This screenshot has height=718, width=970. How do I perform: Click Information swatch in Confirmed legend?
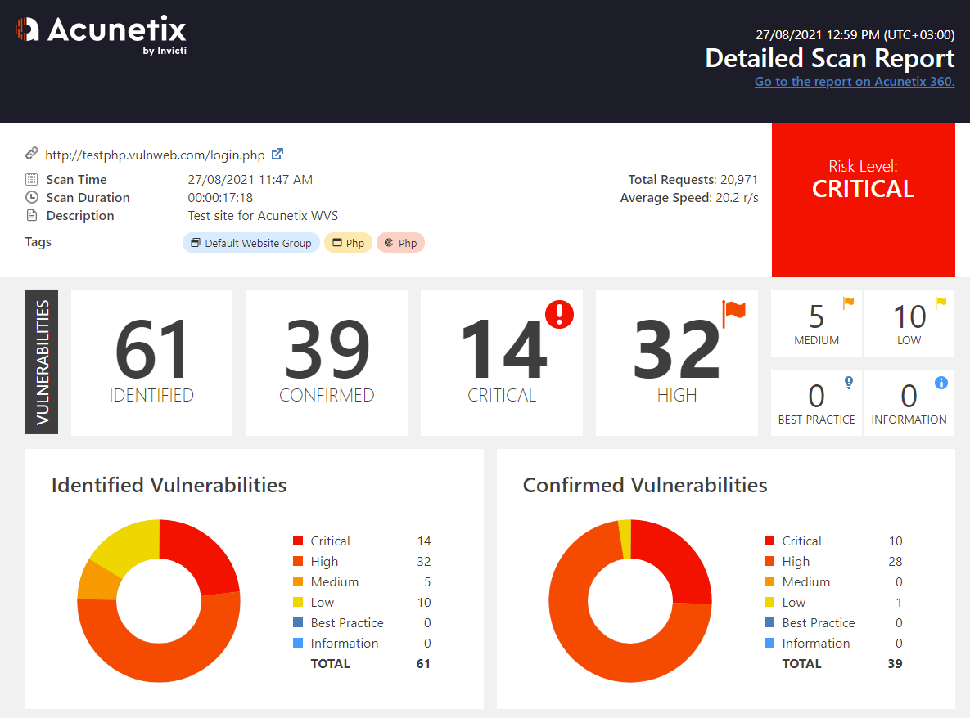(x=769, y=643)
